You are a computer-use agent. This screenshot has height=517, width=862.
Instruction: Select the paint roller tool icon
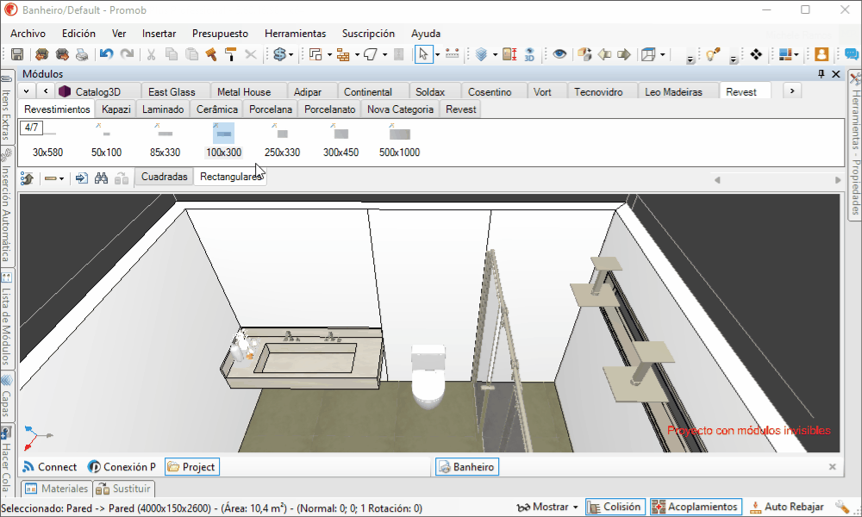coord(230,54)
